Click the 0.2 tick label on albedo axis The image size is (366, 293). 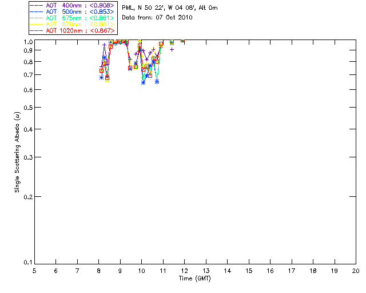pyautogui.click(x=26, y=196)
